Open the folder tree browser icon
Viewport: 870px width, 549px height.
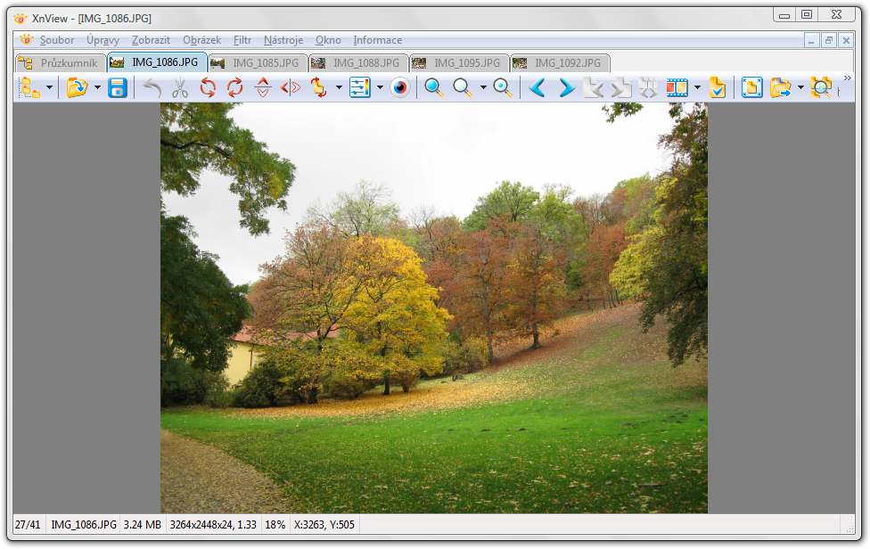pos(30,87)
